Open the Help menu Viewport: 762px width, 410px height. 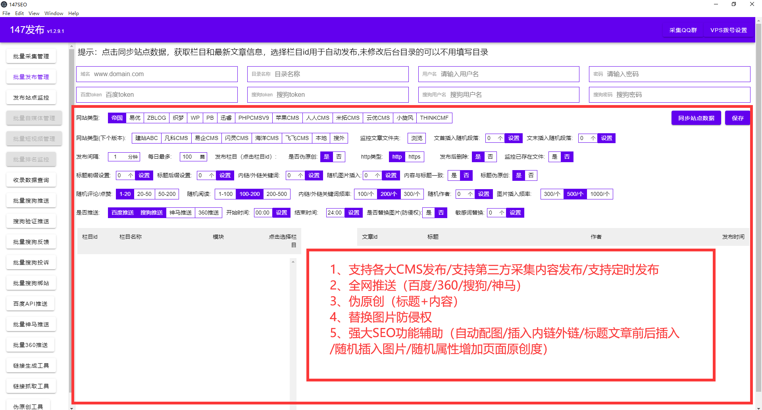click(x=73, y=13)
